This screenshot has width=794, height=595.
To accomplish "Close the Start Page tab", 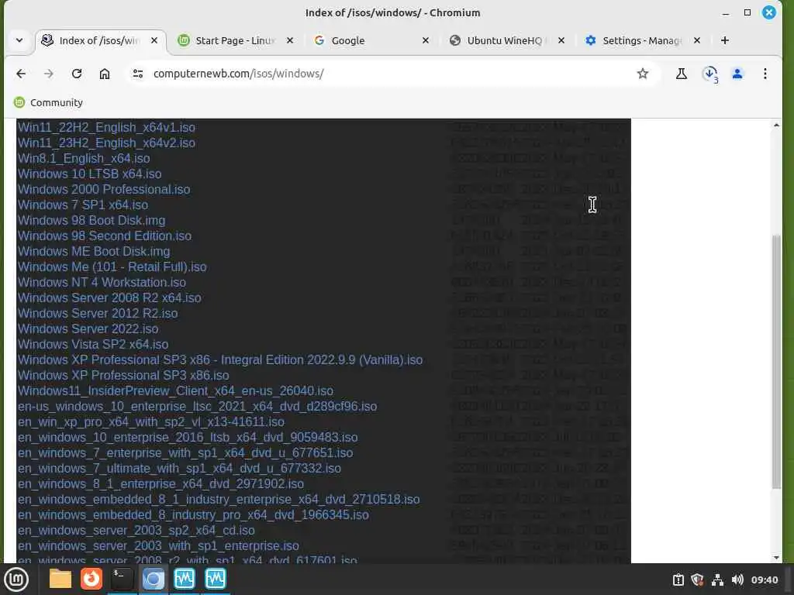I will (290, 40).
